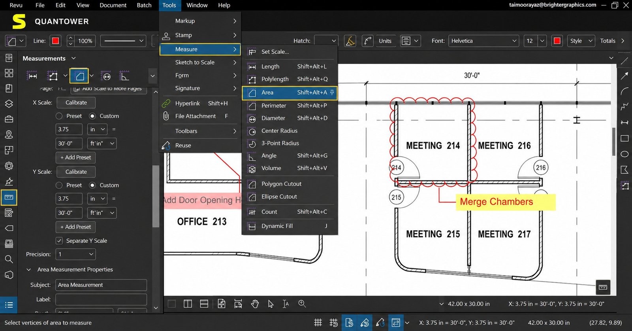Open the Bookmarks panel icon in sidebar

point(9,88)
